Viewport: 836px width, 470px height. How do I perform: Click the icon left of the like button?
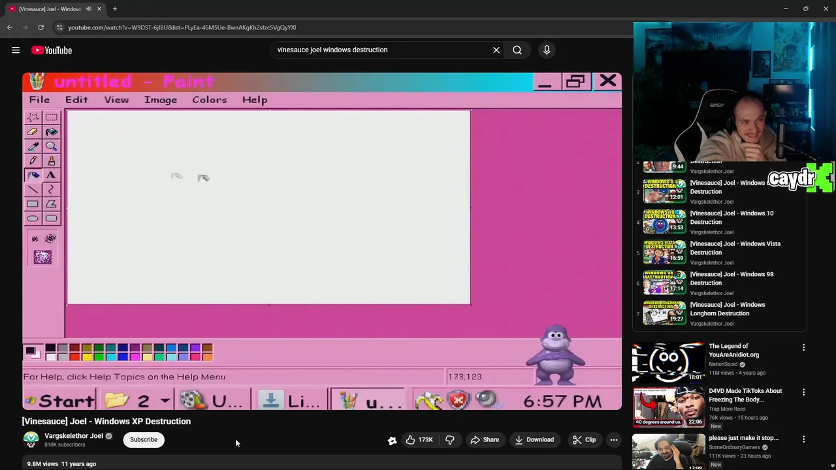click(392, 441)
